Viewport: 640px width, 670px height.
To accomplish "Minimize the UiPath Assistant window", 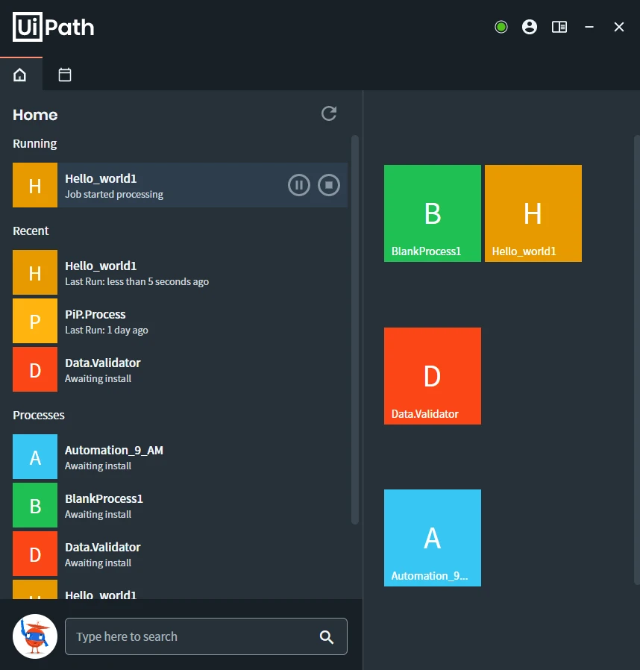I will [x=589, y=27].
